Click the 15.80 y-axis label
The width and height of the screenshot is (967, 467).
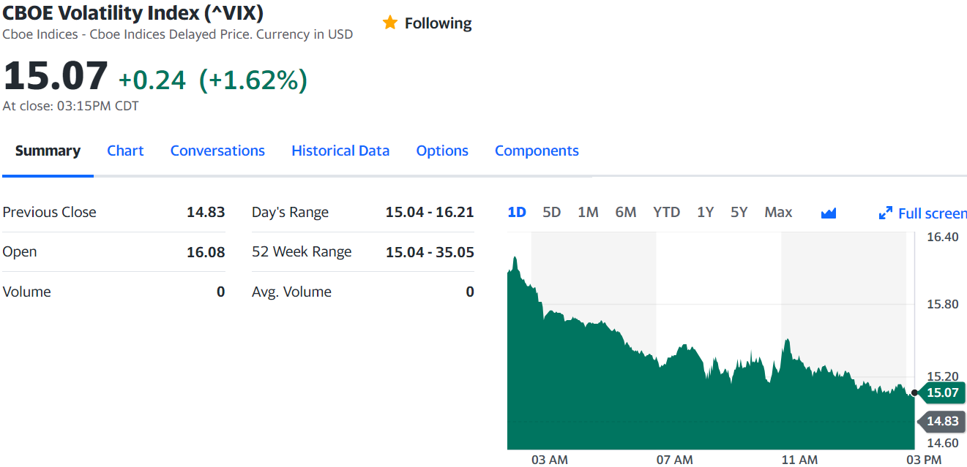(943, 304)
